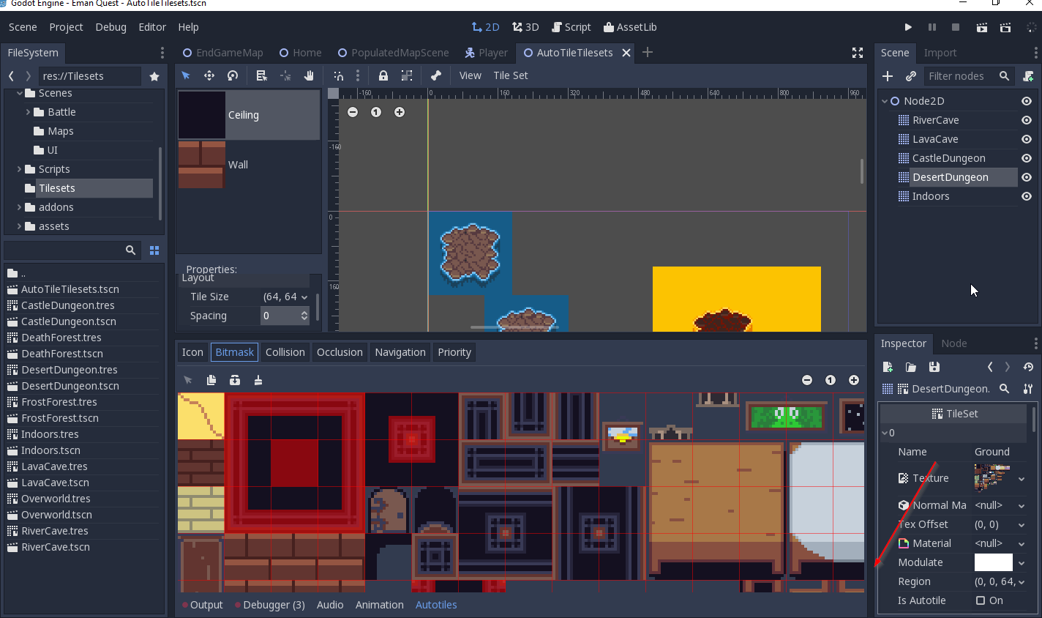
Task: Save the current resource in Inspector
Action: point(934,367)
